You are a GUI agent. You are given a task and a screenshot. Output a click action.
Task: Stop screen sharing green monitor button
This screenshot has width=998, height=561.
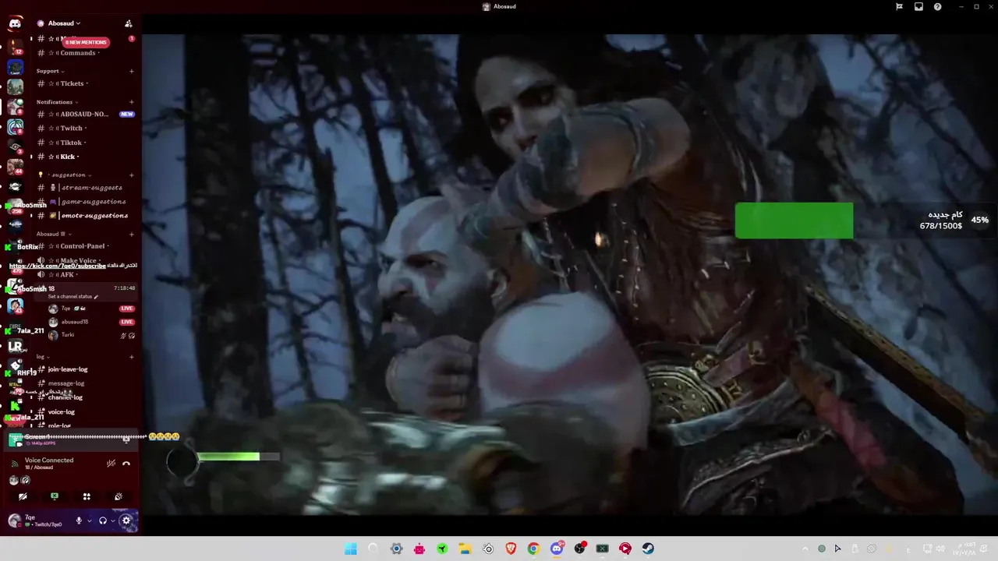[55, 496]
